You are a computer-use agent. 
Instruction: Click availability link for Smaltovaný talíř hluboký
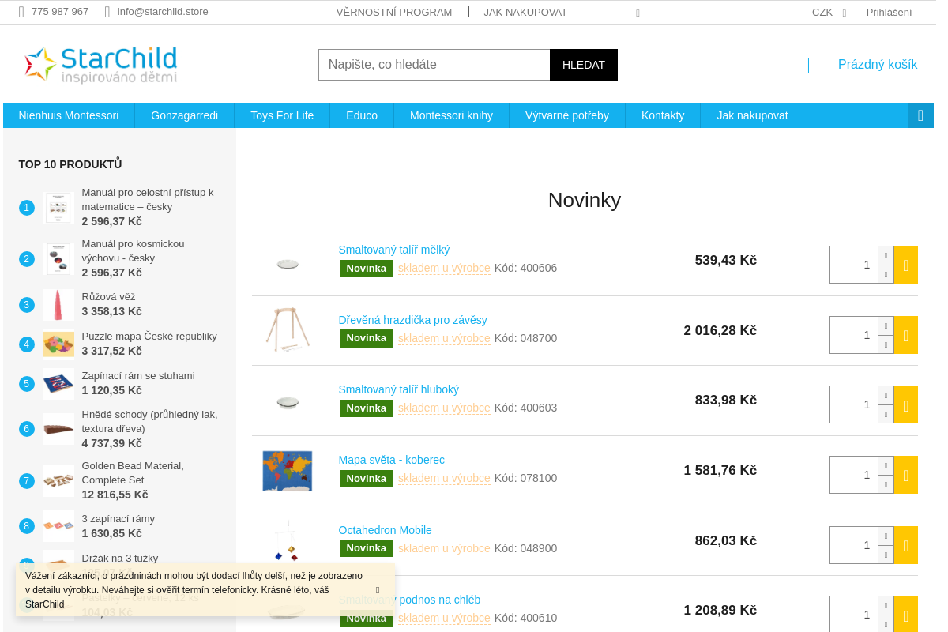coord(444,408)
